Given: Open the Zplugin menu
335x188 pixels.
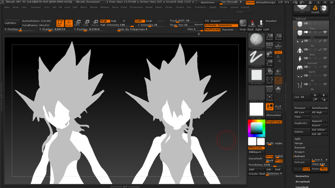Looking at the screenshot, I should click(x=213, y=7).
